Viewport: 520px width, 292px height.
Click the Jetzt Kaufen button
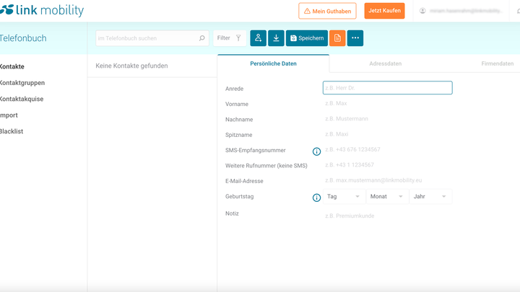[x=384, y=11]
